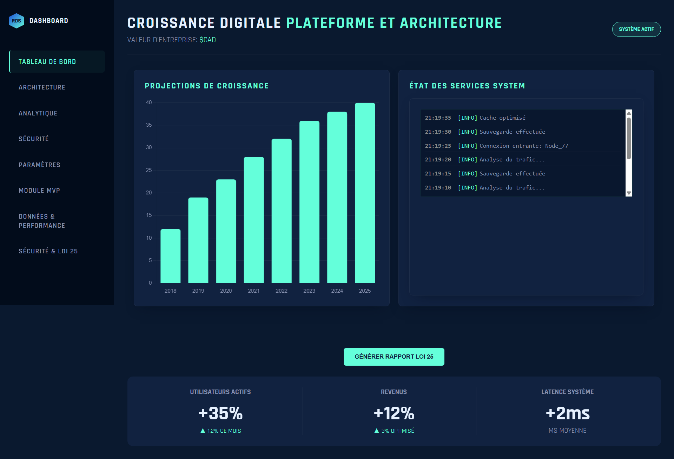
Task: Click the log panel scrollbar thumb
Action: [629, 139]
